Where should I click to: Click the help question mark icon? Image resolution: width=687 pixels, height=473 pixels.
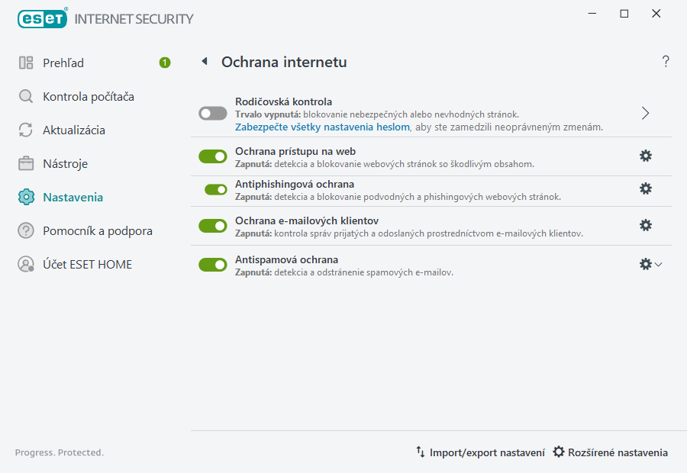click(x=665, y=61)
